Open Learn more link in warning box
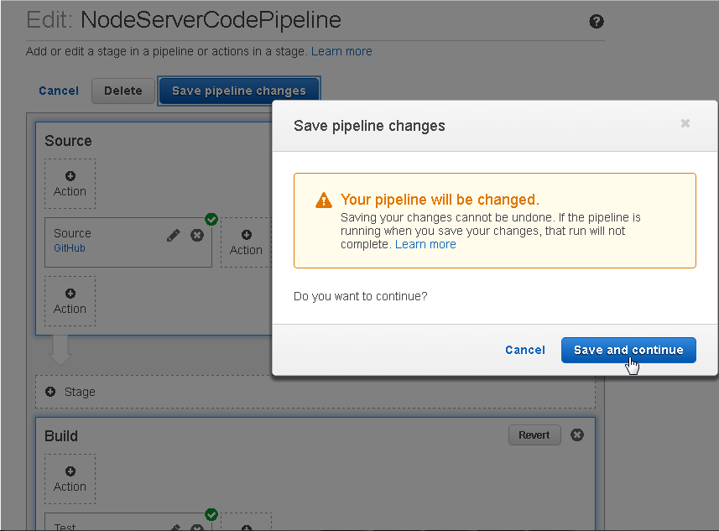Screen dimensions: 719x531 point(425,244)
